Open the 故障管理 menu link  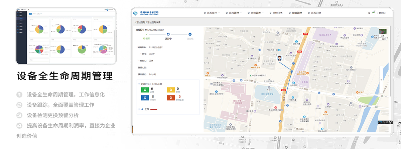[x=295, y=13]
